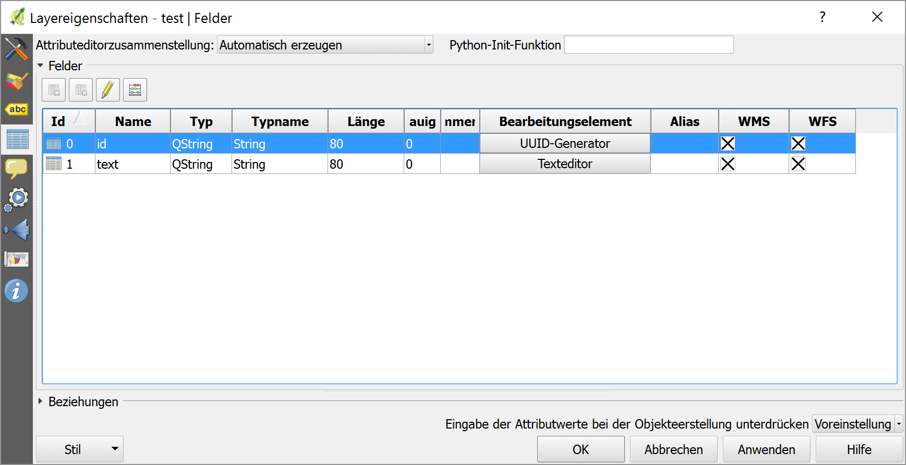Click the pencil icon to toggle editing mode
Viewport: 906px width, 465px height.
click(108, 90)
